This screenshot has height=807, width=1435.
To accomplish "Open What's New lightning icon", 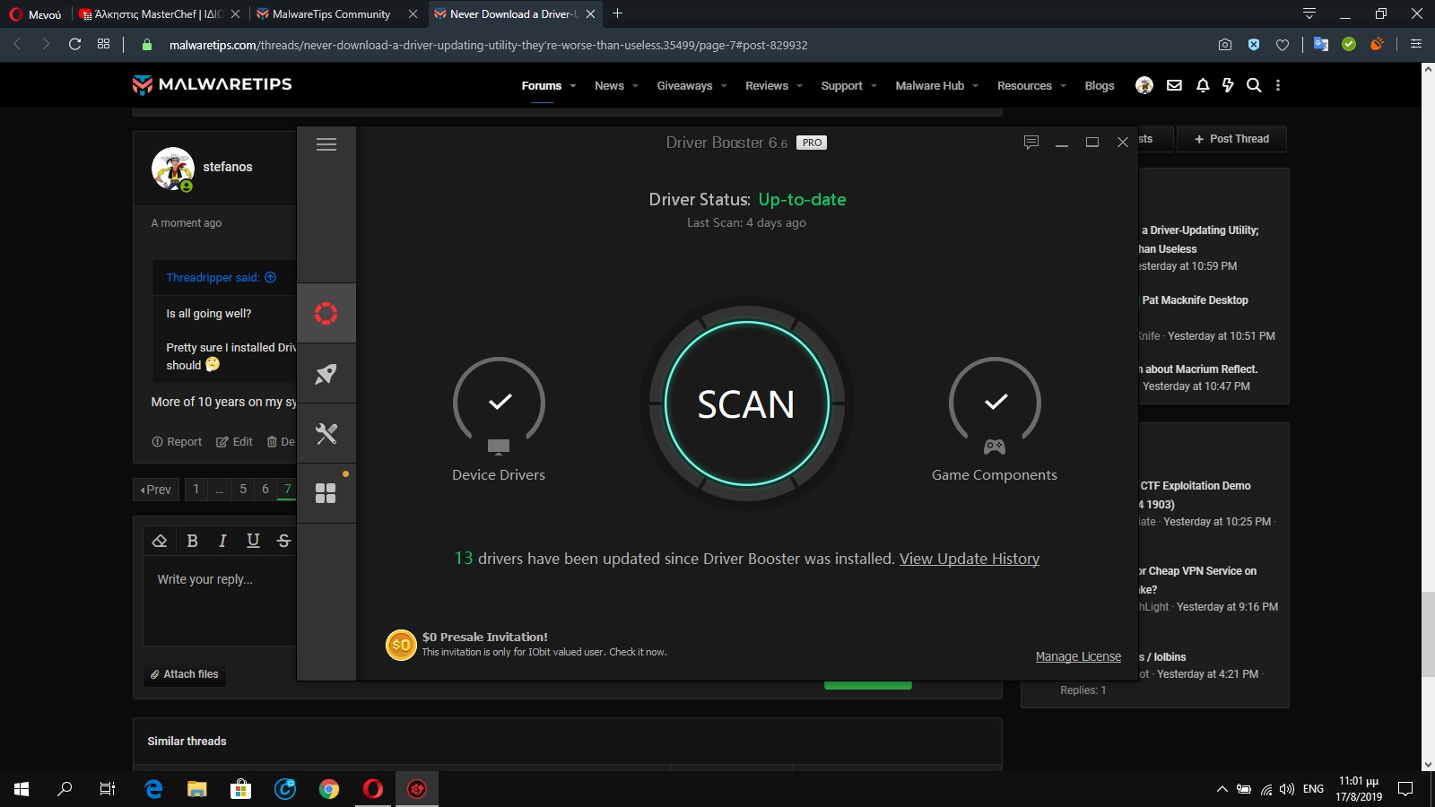I will [1228, 85].
